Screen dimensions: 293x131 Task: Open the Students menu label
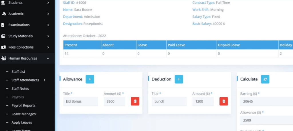click(x=15, y=3)
